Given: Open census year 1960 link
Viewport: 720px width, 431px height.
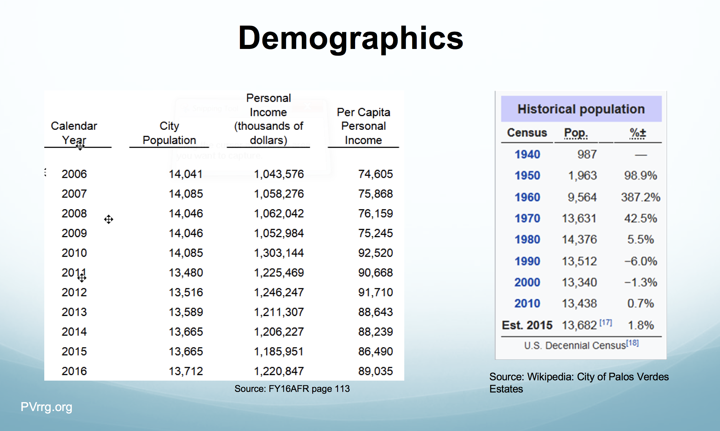Looking at the screenshot, I should (x=527, y=197).
